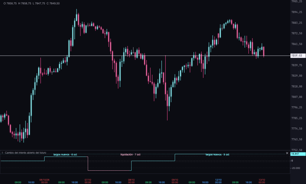Viewport: 306px width, 184px height.
Task: Click the indicator value label 18.847
Action: click(298, 154)
